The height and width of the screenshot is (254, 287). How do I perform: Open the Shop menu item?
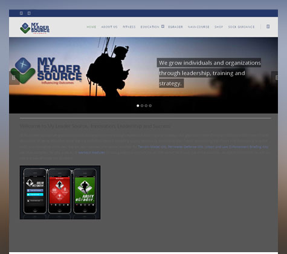click(x=219, y=27)
